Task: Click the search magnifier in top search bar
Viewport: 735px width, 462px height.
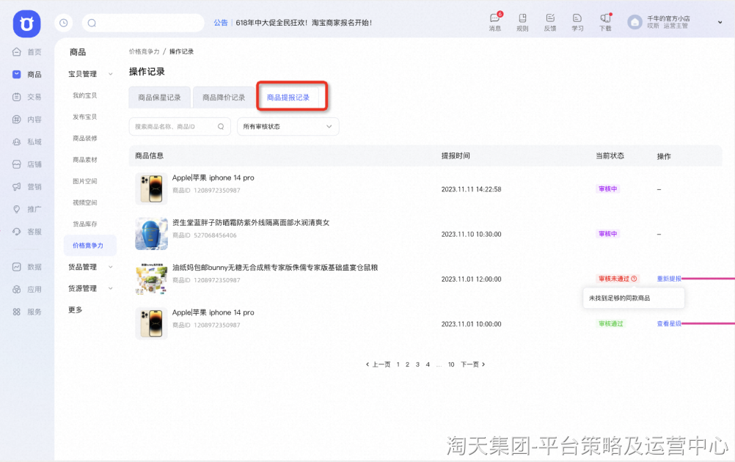Action: (x=92, y=23)
